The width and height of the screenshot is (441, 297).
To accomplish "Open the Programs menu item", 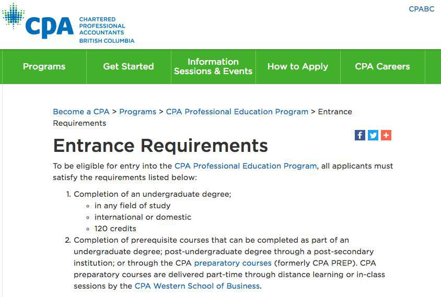I will pos(44,67).
